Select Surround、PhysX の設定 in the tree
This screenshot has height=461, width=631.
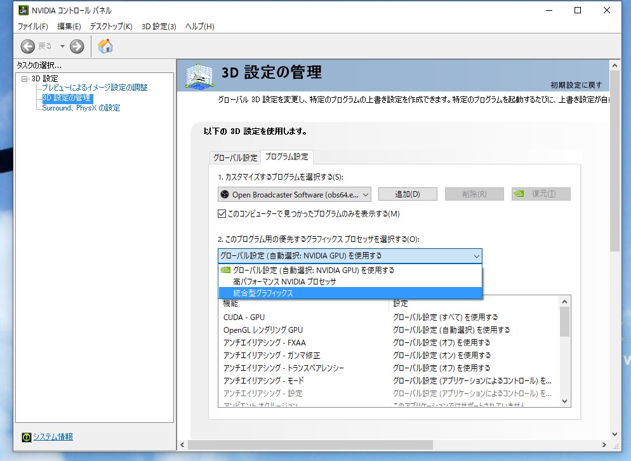pos(81,108)
